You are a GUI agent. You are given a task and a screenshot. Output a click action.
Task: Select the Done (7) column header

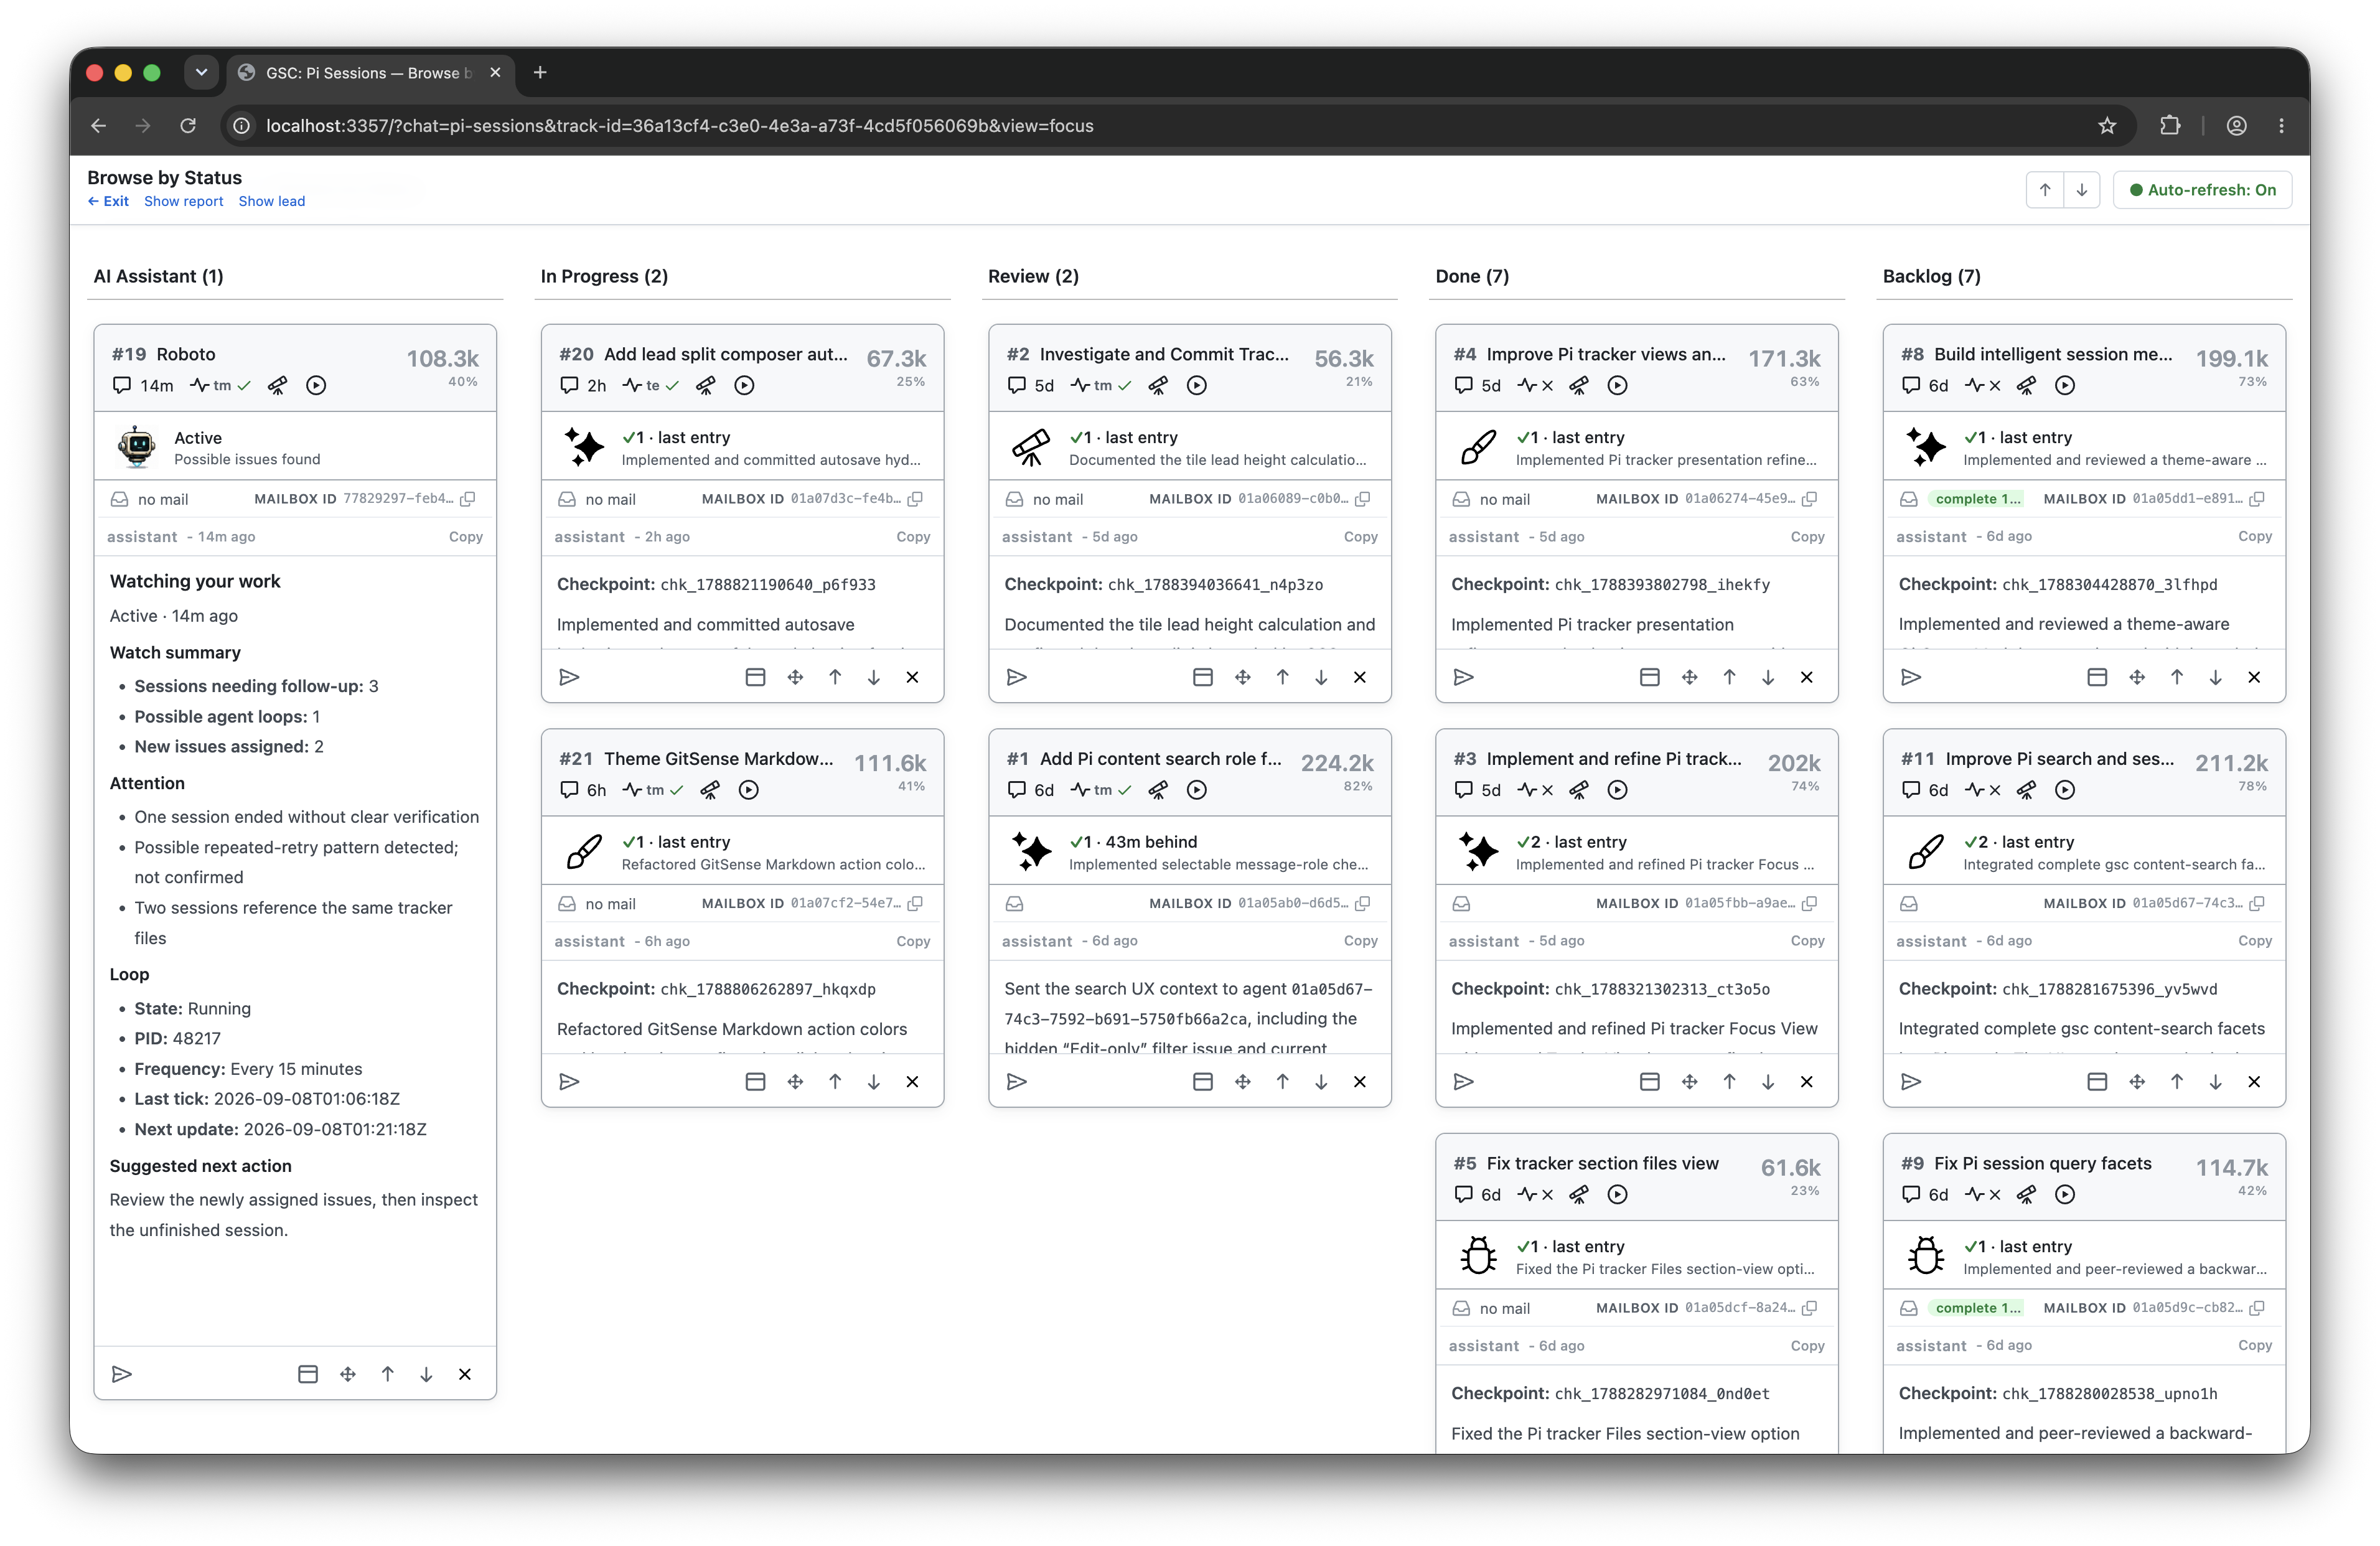[x=1472, y=276]
